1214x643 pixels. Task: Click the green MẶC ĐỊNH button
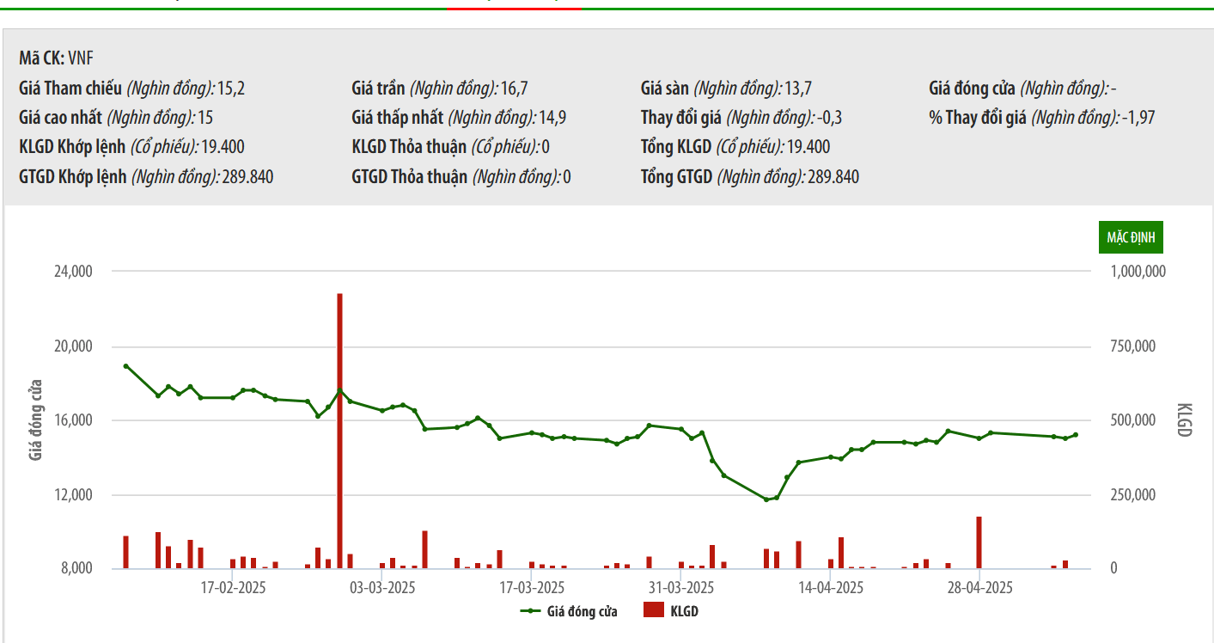[x=1131, y=237]
